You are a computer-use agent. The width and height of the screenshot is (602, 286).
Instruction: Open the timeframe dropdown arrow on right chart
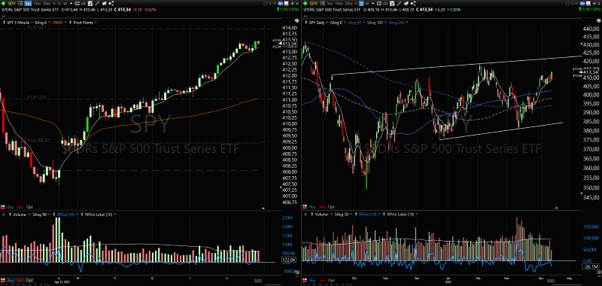pyautogui.click(x=372, y=4)
